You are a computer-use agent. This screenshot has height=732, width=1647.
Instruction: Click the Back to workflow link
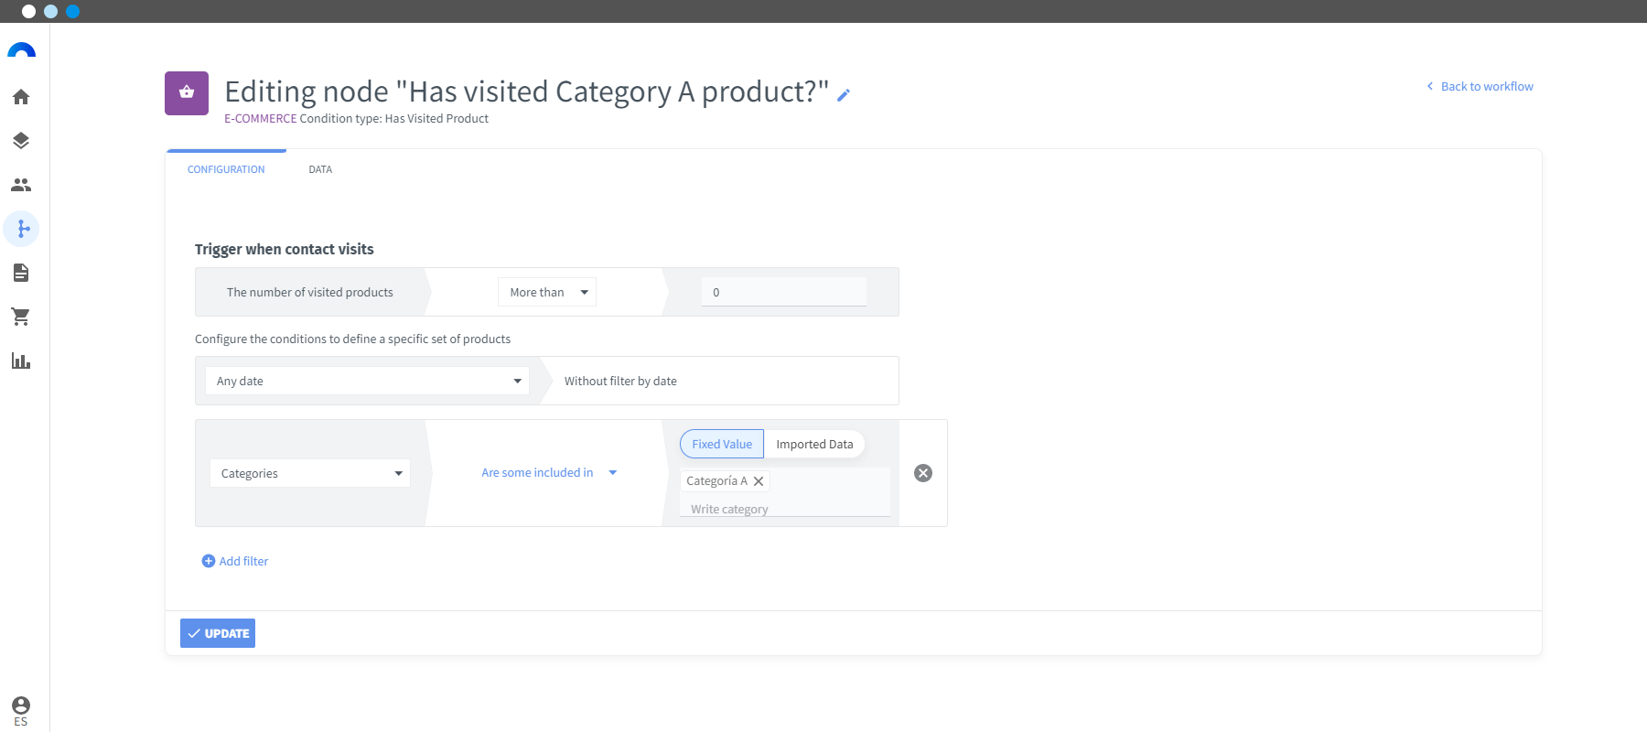coord(1480,86)
